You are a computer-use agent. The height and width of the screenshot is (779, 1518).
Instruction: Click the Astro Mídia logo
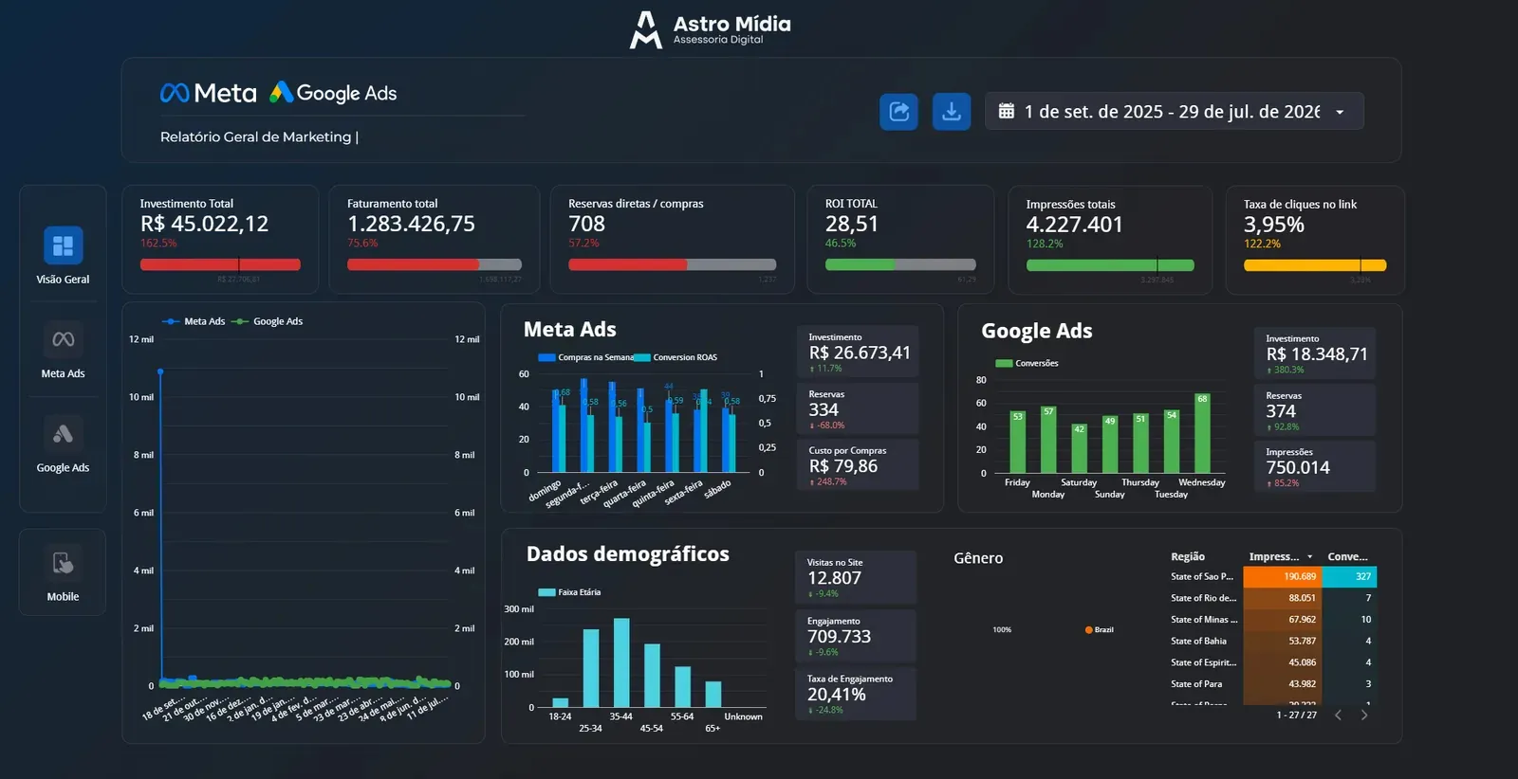711,29
